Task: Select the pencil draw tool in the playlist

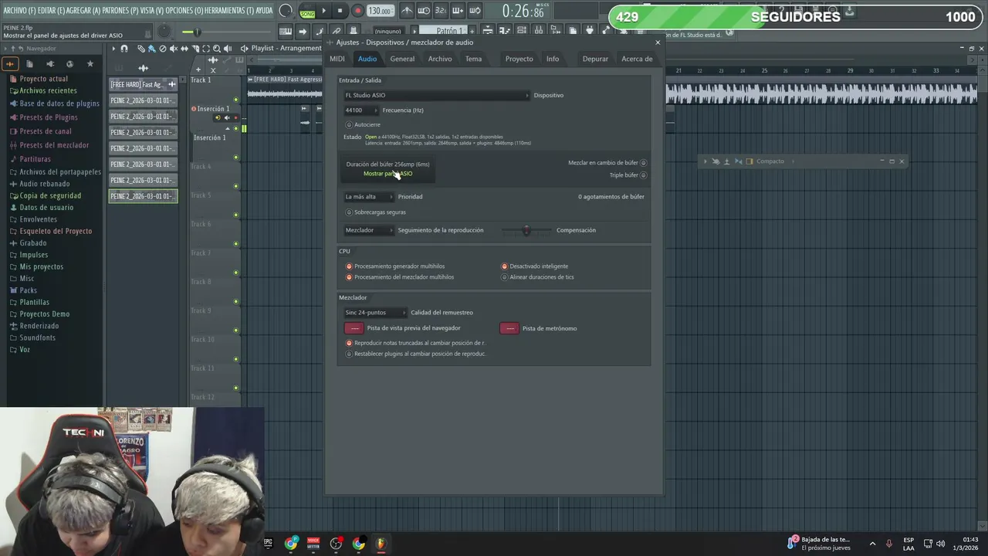Action: pos(141,49)
